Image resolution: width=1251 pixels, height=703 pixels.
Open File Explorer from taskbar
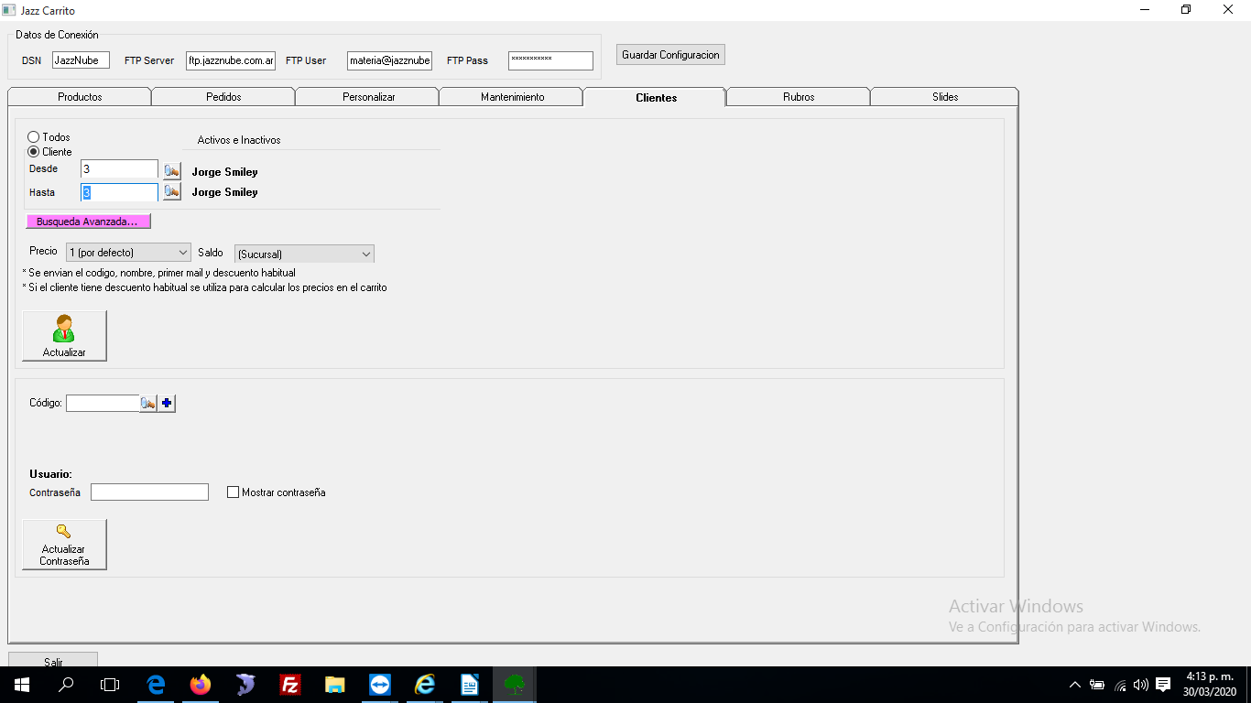tap(335, 685)
